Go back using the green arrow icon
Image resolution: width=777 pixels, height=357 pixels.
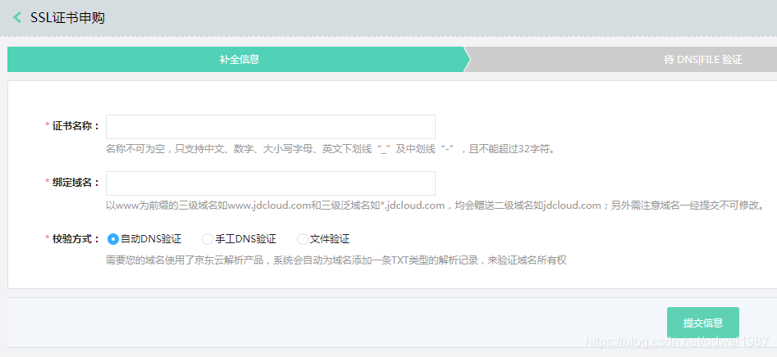point(17,18)
